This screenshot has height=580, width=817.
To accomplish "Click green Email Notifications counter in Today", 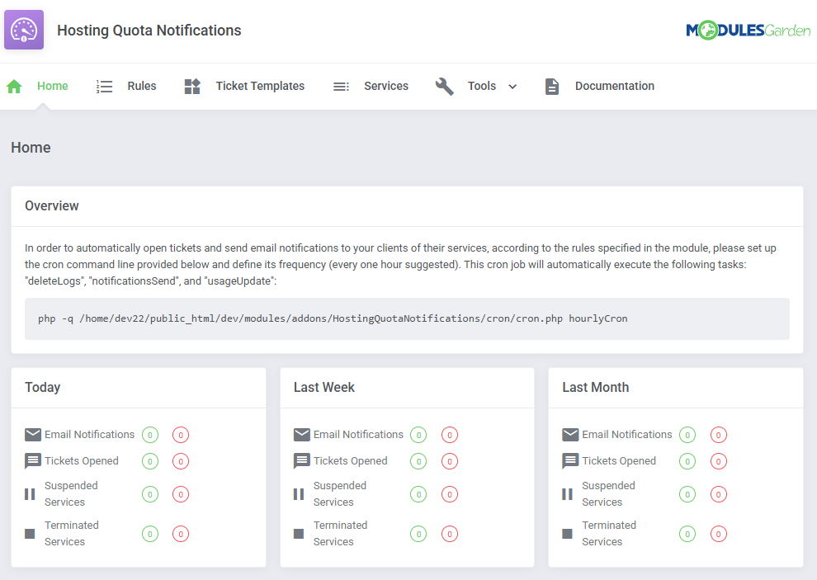I will (150, 435).
